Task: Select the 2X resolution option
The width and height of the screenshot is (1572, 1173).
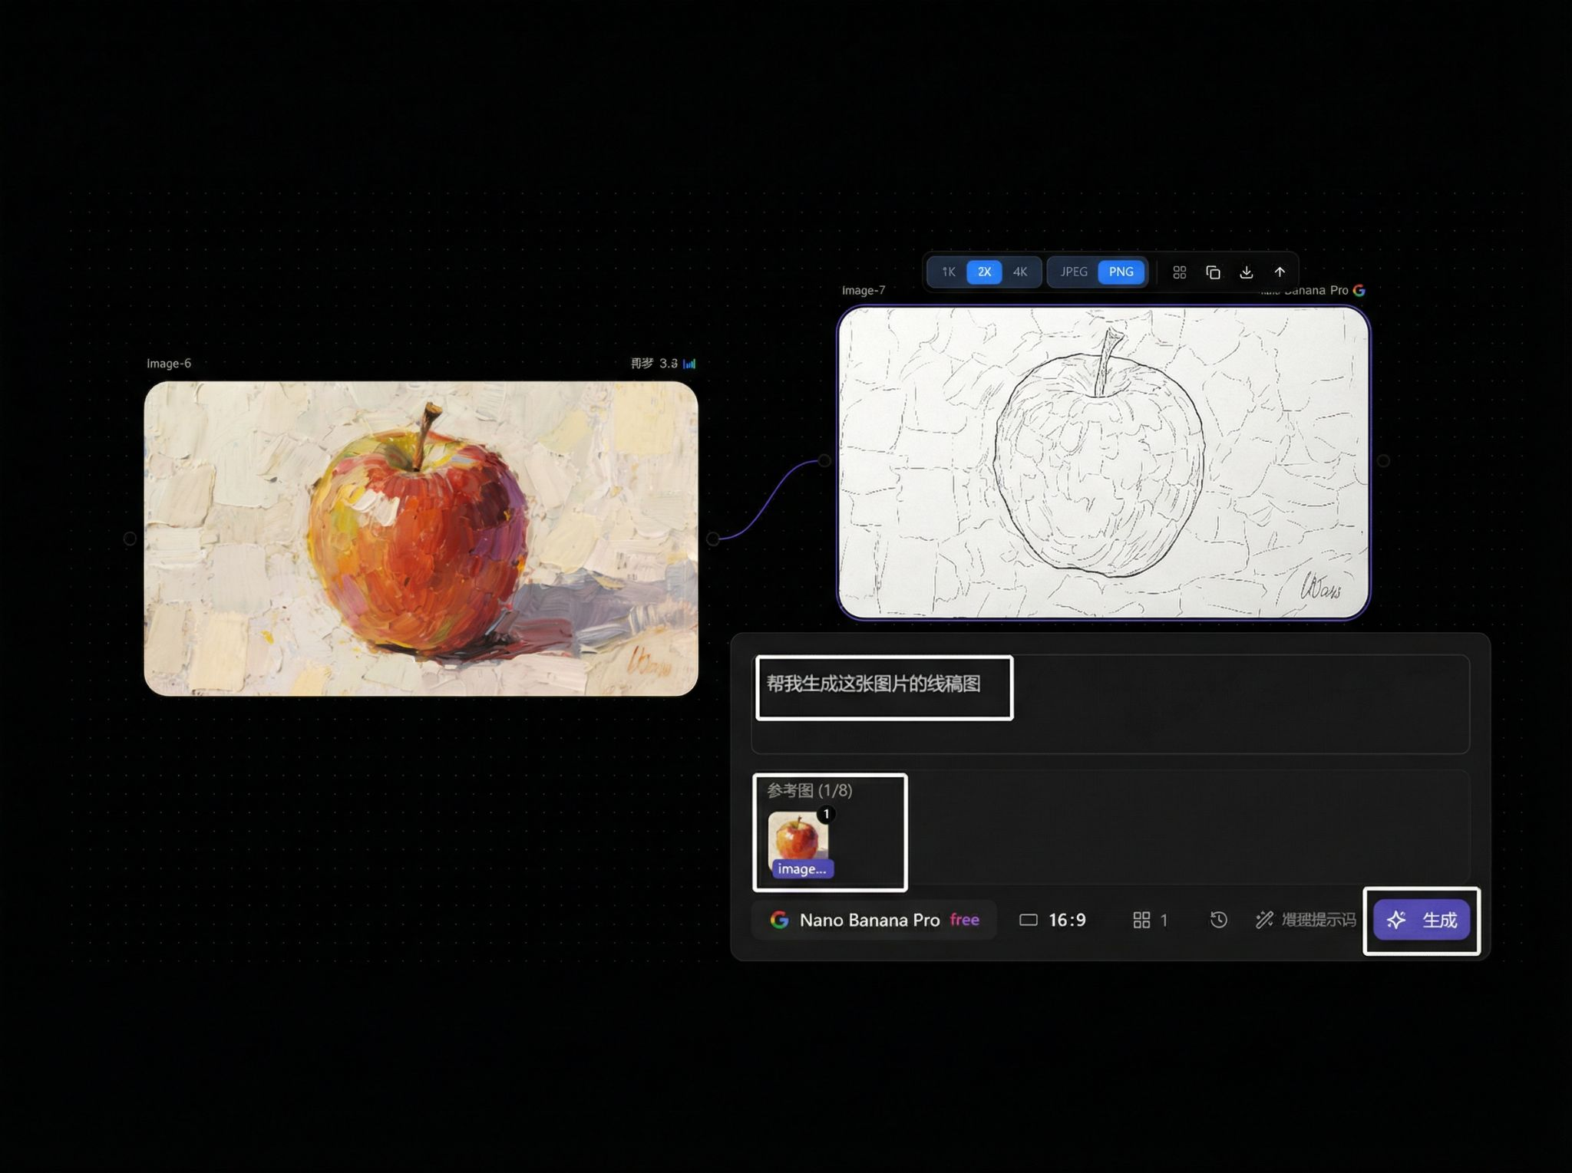Action: pyautogui.click(x=984, y=272)
